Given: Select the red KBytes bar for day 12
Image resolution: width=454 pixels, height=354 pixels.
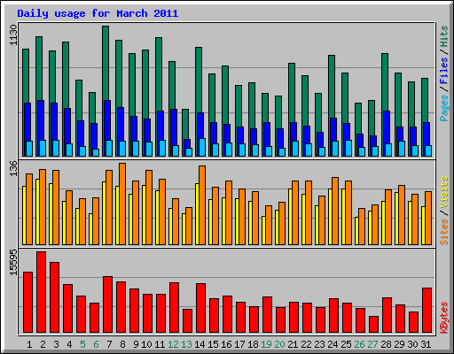Looking at the screenshot, I should [175, 308].
